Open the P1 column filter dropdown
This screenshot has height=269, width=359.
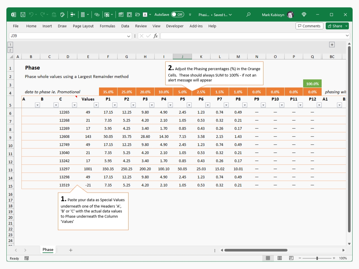pyautogui.click(x=115, y=105)
